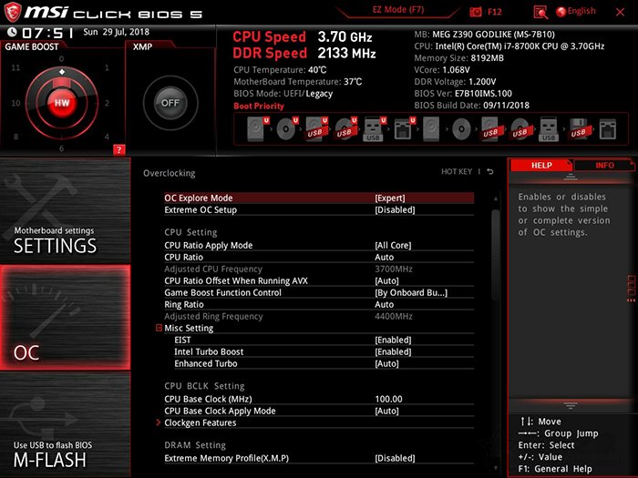Open Enhanced Turbo Auto dropdown

(x=386, y=363)
